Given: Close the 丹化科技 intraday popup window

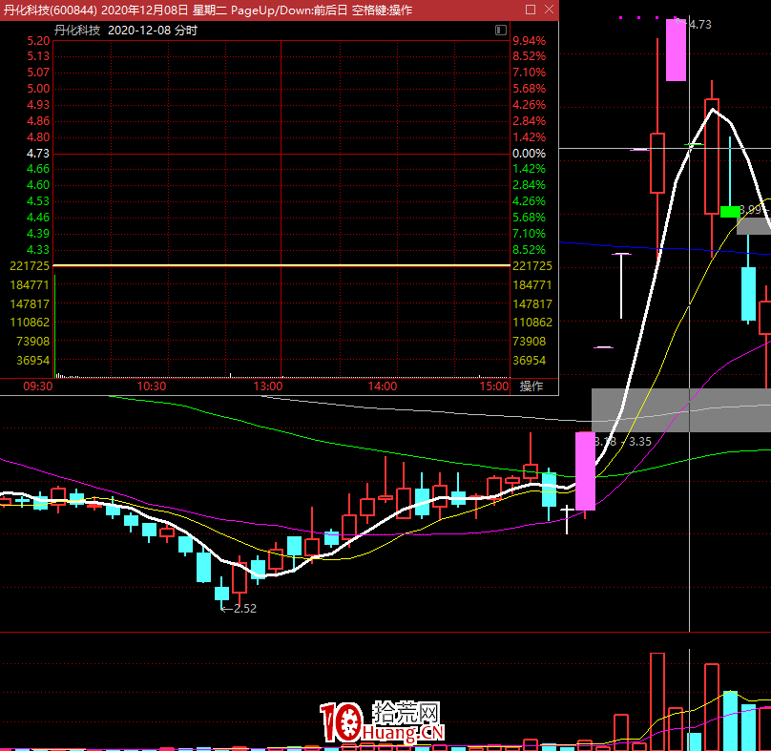Looking at the screenshot, I should [x=550, y=10].
